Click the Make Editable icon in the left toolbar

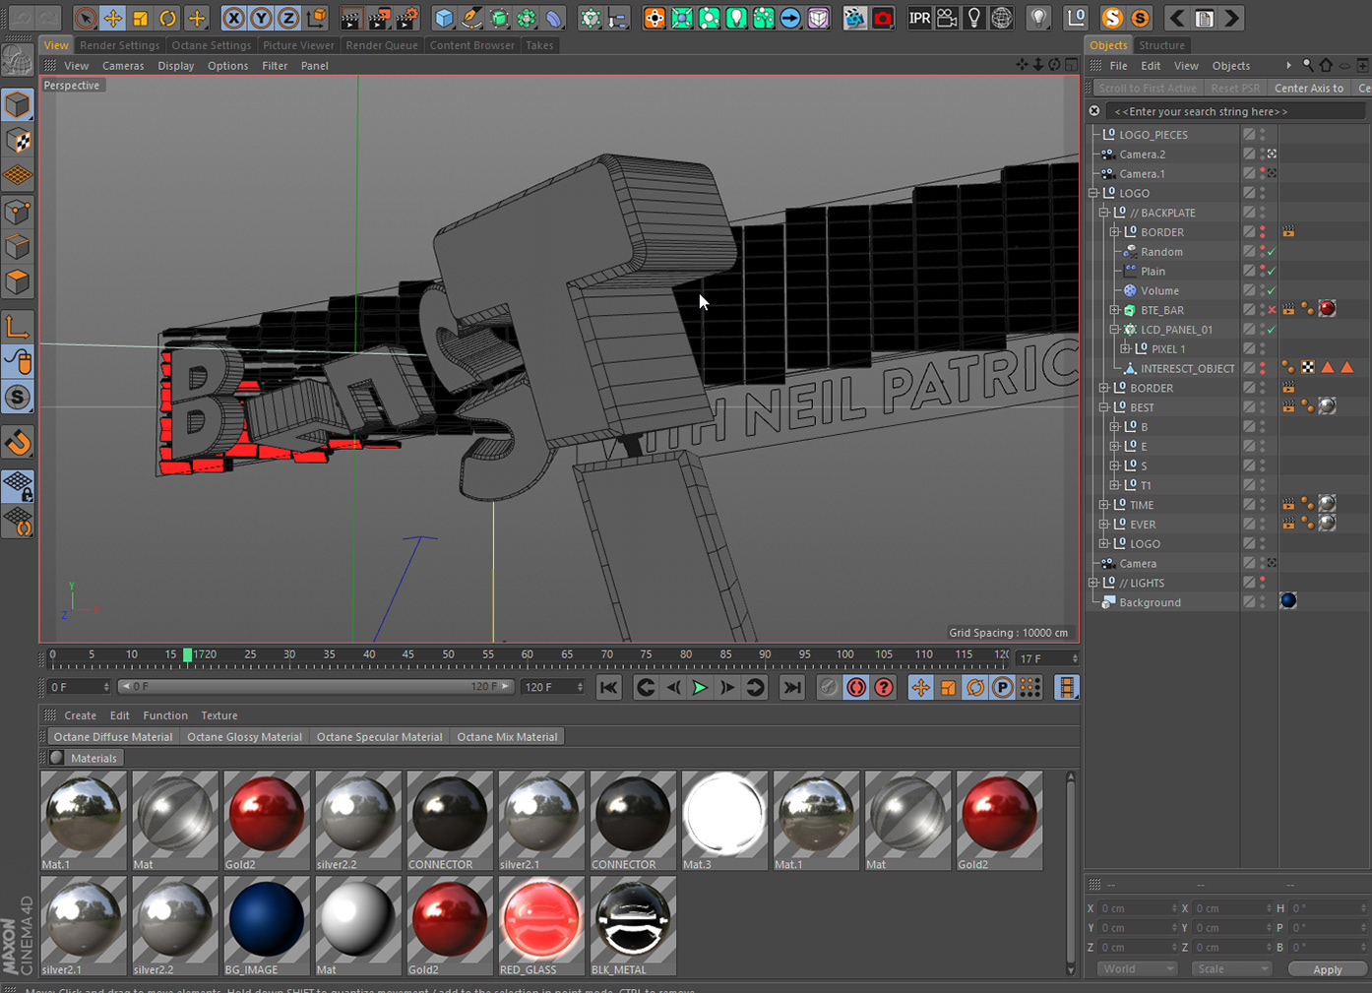tap(18, 61)
